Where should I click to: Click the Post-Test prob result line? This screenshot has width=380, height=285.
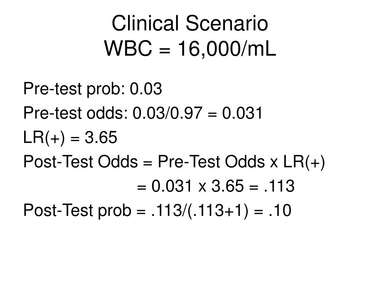pos(157,210)
